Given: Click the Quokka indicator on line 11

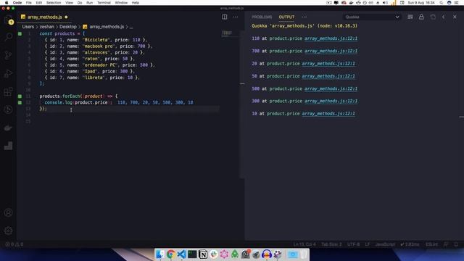Looking at the screenshot, I should click(x=20, y=96).
